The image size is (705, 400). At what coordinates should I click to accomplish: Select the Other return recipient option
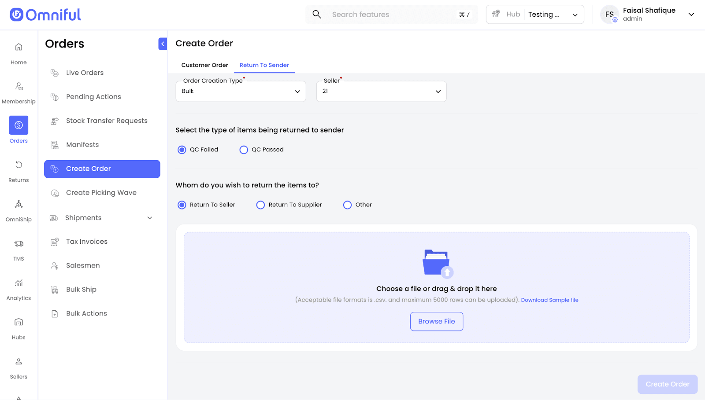pyautogui.click(x=347, y=205)
